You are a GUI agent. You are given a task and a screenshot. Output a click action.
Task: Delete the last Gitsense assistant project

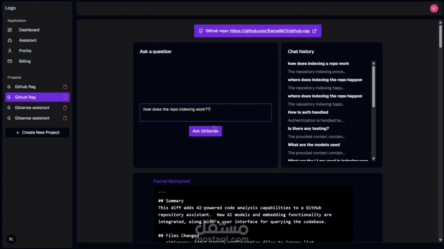(x=65, y=118)
